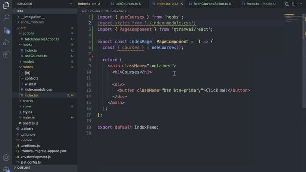The image size is (306, 172).
Task: Click the editor vertical scrollbar
Action: (x=304, y=61)
